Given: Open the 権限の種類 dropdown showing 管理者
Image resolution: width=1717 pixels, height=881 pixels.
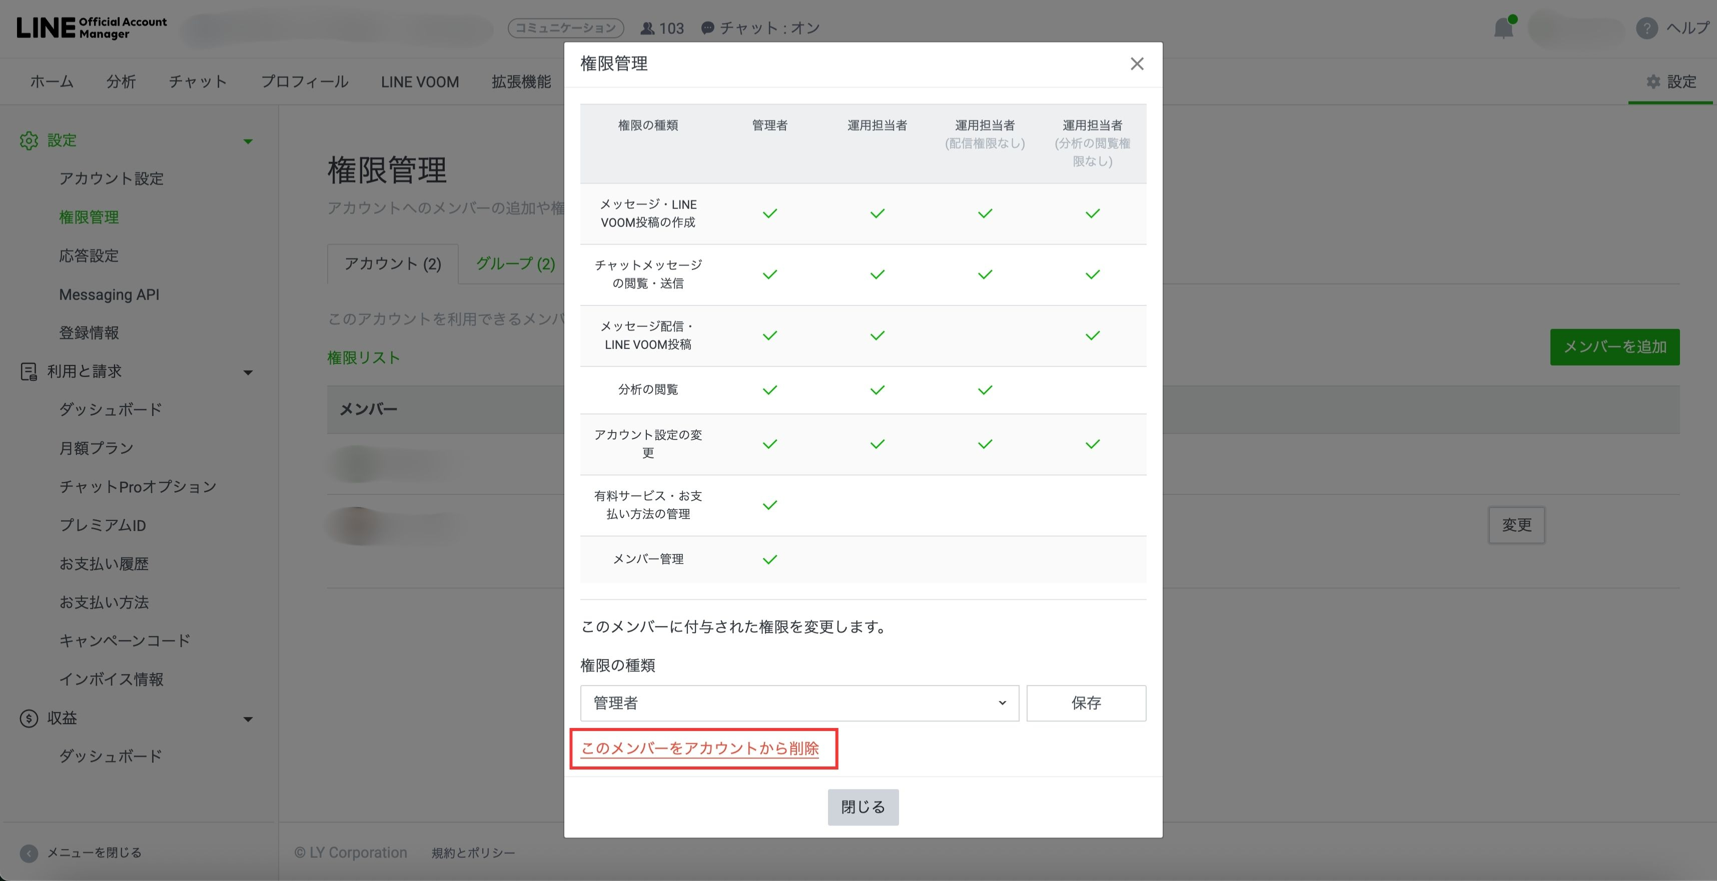Looking at the screenshot, I should pos(798,703).
